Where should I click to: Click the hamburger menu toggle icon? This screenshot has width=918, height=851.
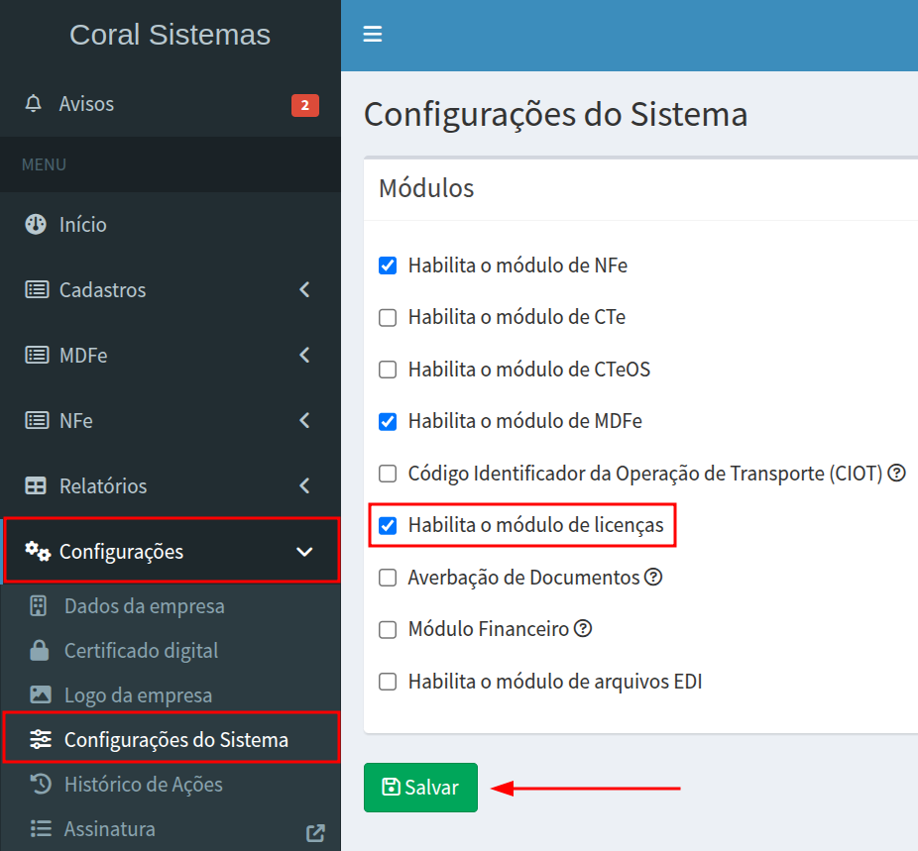click(x=373, y=35)
